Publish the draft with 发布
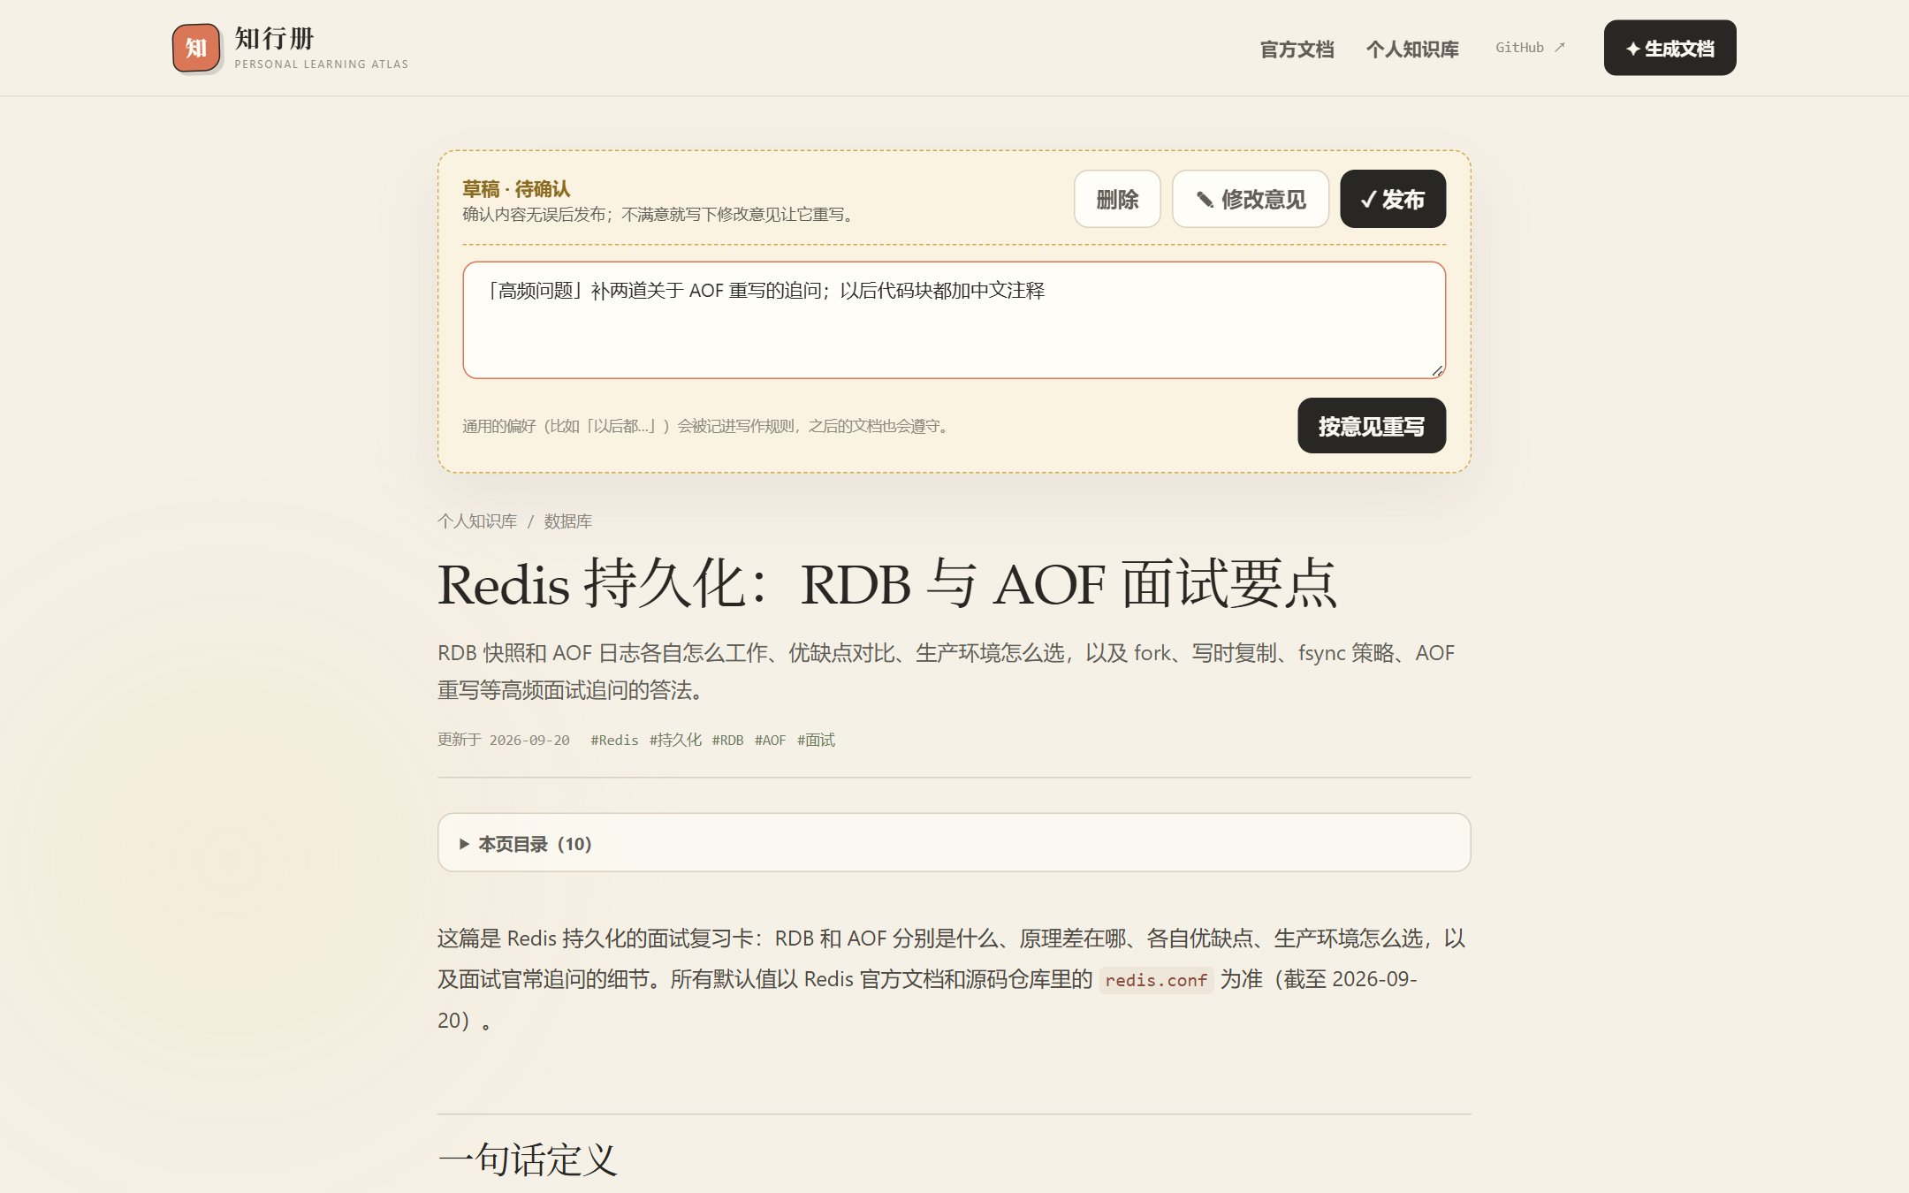 1393,199
